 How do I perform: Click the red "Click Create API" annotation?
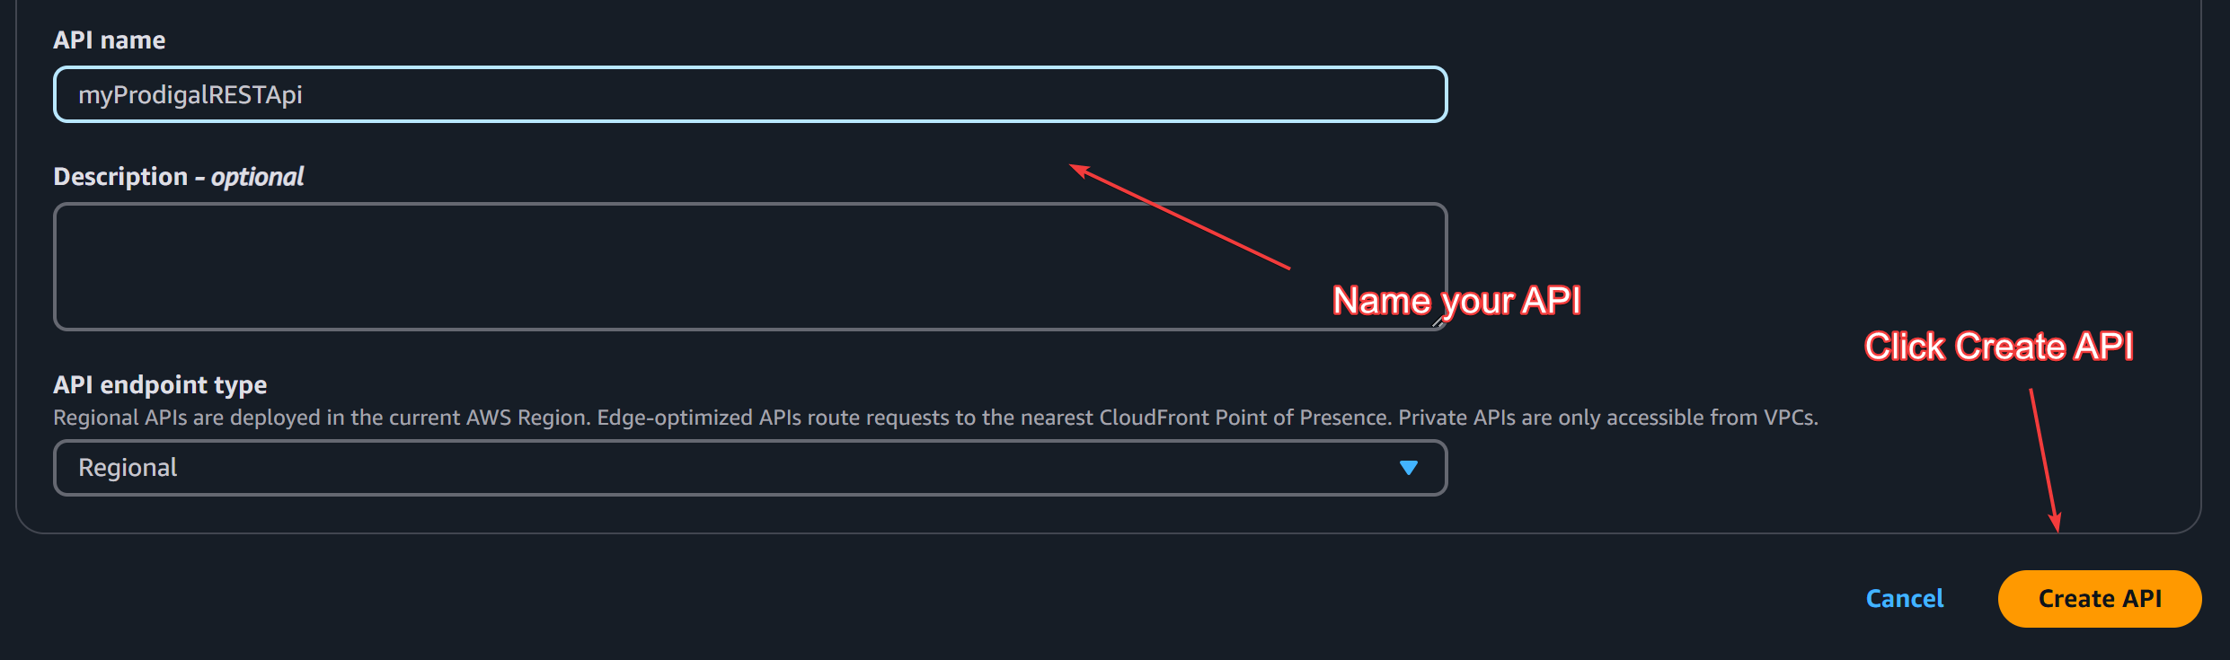point(1998,347)
